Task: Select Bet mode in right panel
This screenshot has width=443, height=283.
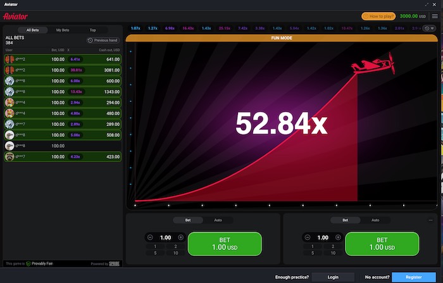Action: (346, 220)
